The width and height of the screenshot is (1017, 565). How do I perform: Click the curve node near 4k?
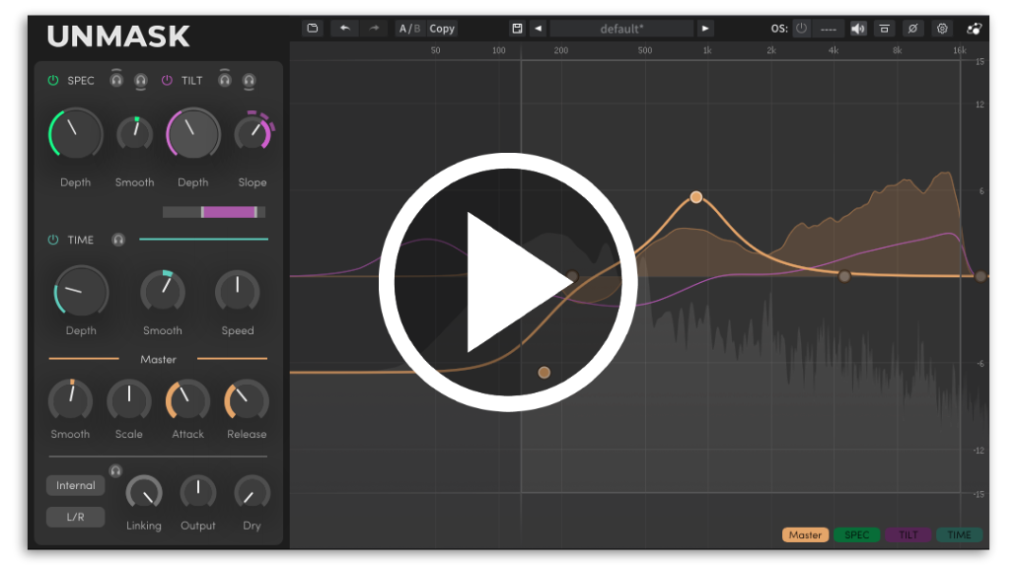point(844,276)
